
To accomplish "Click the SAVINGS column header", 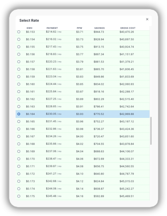I will (x=99, y=28).
